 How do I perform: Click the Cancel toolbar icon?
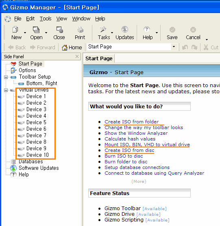[x=193, y=30]
